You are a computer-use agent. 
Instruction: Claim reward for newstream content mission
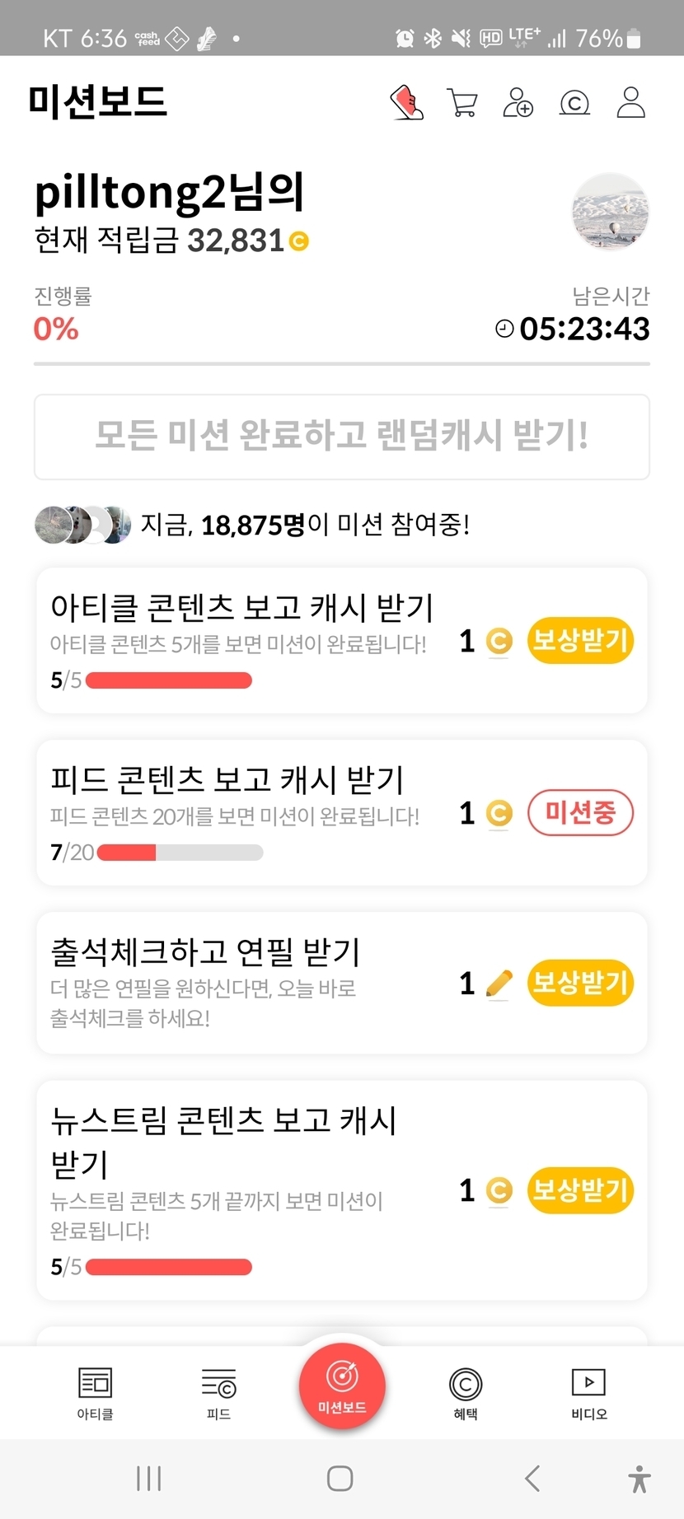point(580,1190)
